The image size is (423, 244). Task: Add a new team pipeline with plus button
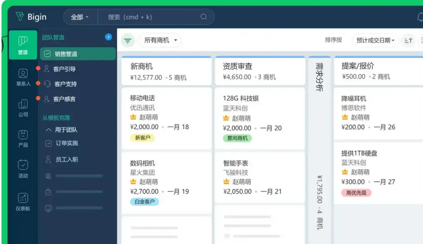coord(109,37)
